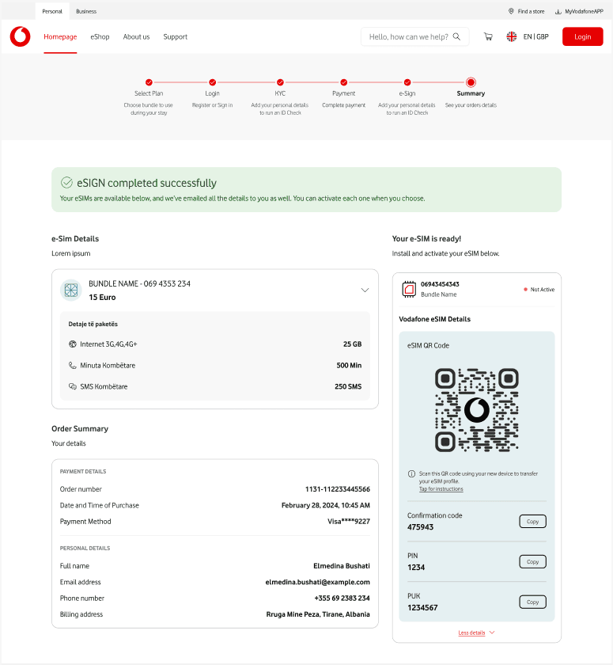Image resolution: width=613 pixels, height=665 pixels.
Task: Collapse the bundle card chevron
Action: [x=365, y=290]
